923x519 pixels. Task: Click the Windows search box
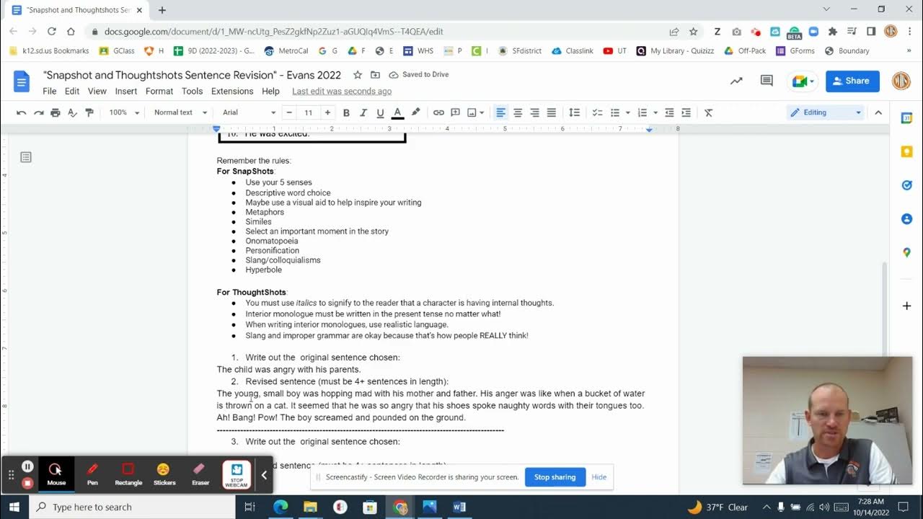tap(133, 507)
